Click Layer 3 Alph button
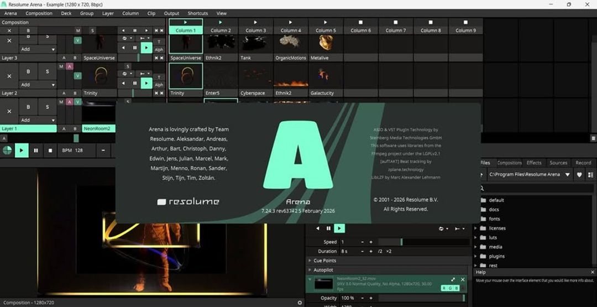The width and height of the screenshot is (597, 307). (159, 50)
